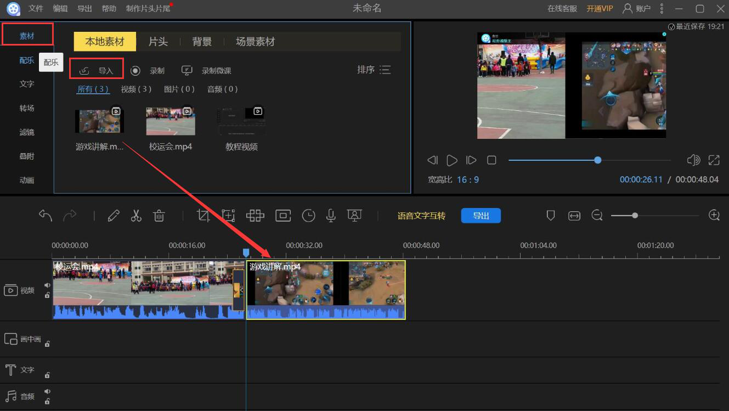Click the blue 导出 button

click(481, 216)
